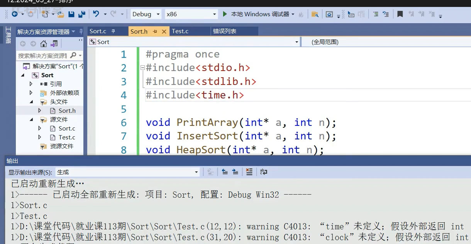
Task: Go to next message in output
Action: [235, 172]
